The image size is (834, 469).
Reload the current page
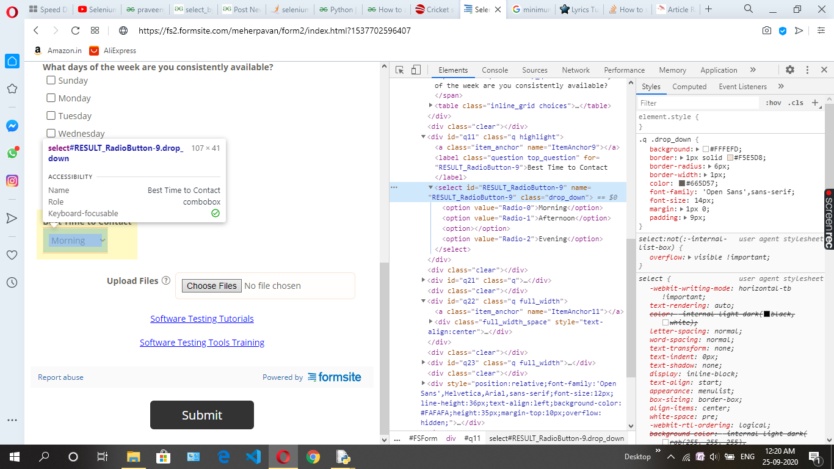click(75, 31)
